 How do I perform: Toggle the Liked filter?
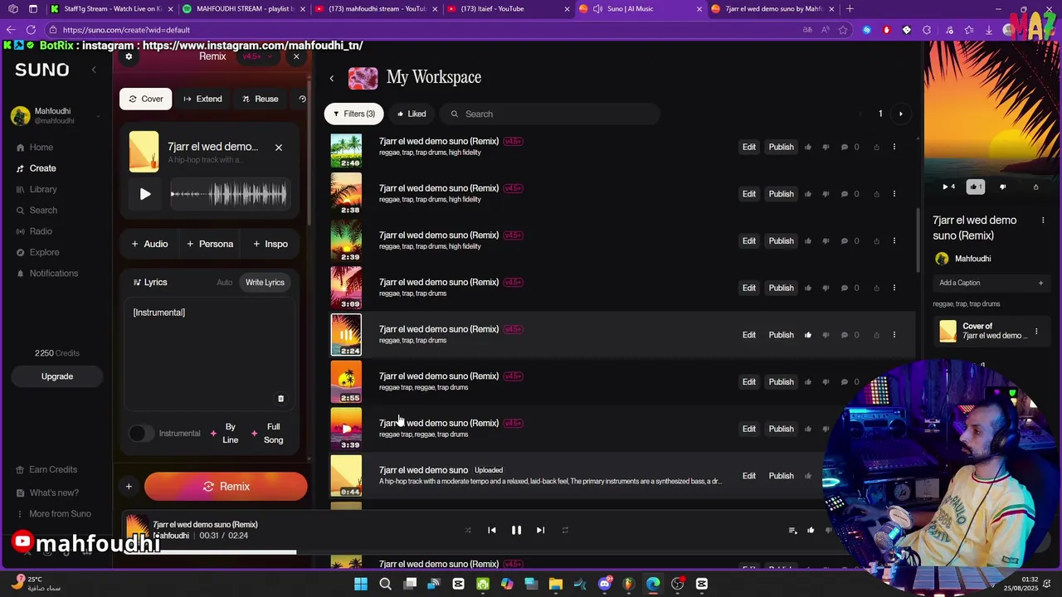click(x=412, y=114)
